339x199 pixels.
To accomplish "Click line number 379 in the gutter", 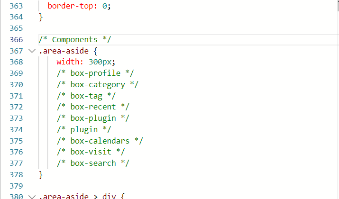I will pos(16,186).
